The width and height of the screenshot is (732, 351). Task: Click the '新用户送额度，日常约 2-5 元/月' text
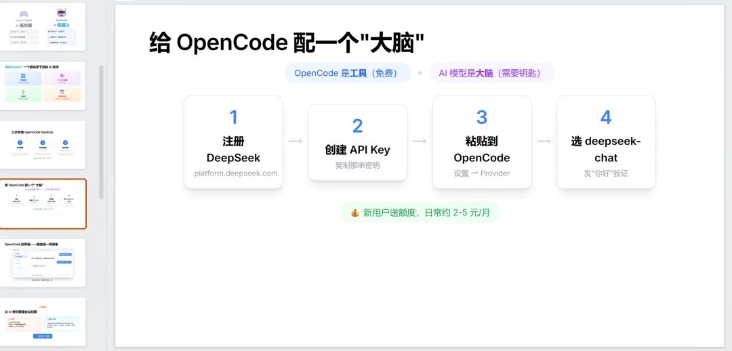pyautogui.click(x=427, y=213)
